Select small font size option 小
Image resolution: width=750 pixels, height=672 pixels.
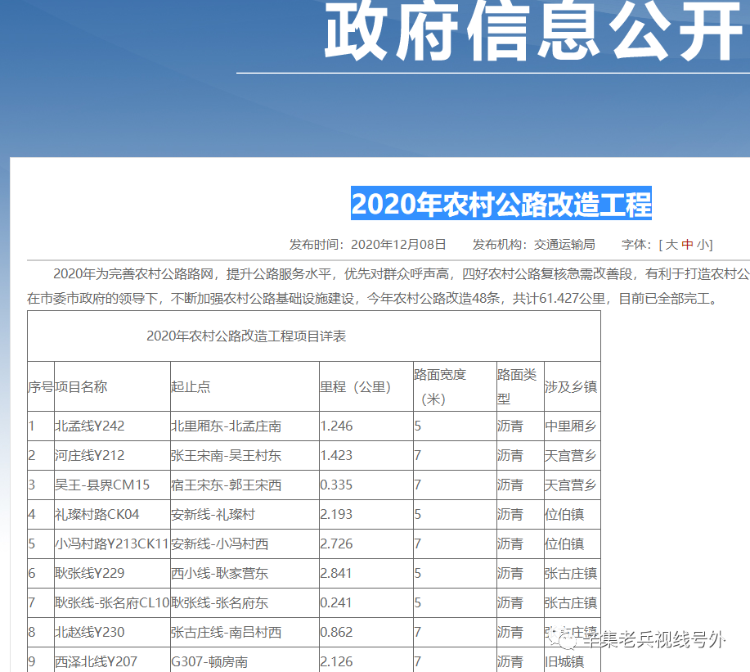click(x=703, y=245)
